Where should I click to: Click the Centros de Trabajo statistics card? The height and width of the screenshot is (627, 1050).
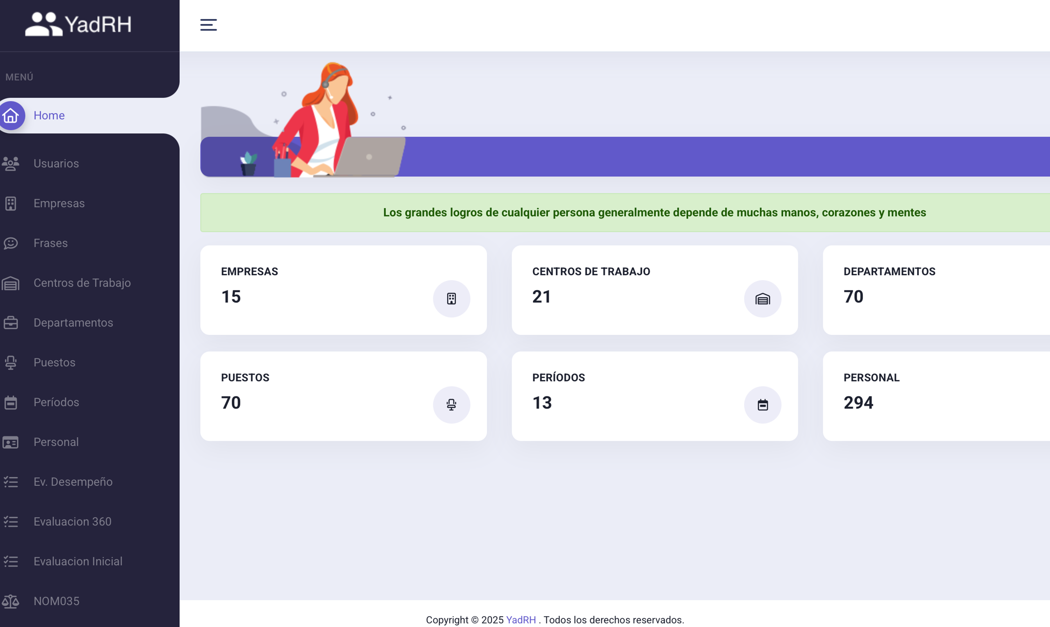654,290
